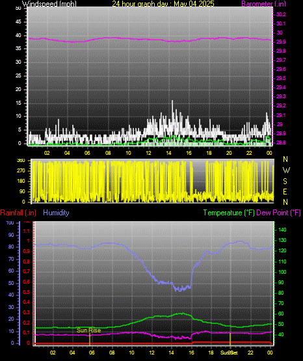Click the "35" windspeed axis value
This screenshot has width=303, height=361.
click(x=18, y=49)
